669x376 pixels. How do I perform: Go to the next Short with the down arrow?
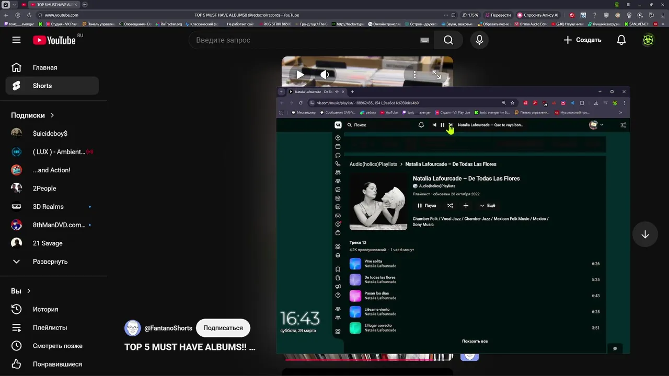coord(645,234)
